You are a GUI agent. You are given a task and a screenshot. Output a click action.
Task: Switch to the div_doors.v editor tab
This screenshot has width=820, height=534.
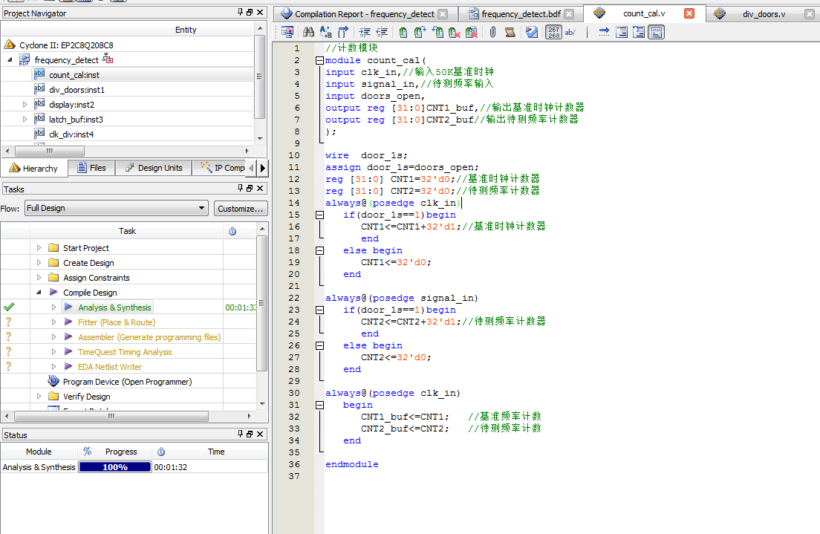tap(763, 13)
